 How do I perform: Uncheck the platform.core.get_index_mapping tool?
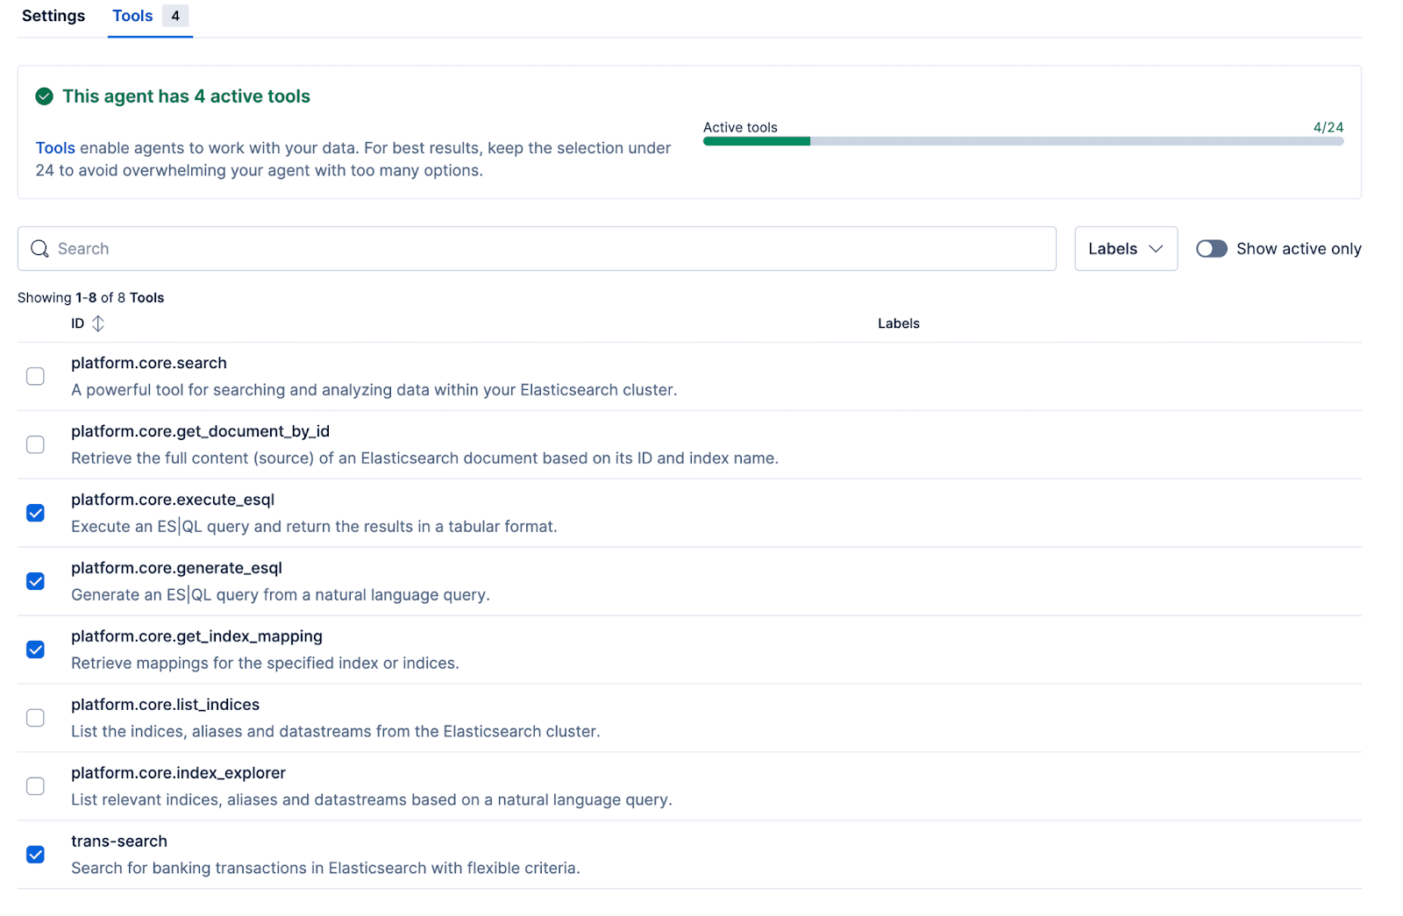pyautogui.click(x=35, y=650)
